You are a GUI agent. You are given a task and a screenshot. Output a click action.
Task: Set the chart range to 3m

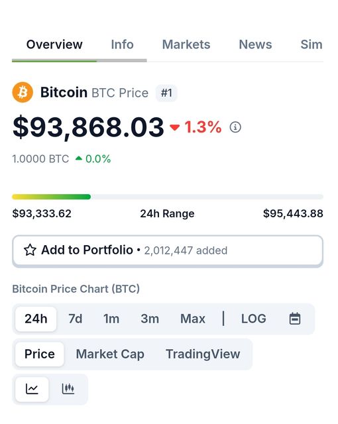pos(150,319)
